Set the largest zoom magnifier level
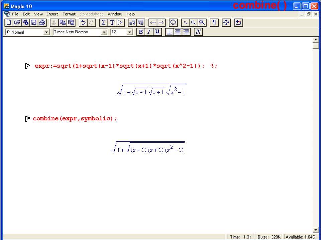Image resolution: width=321 pixels, height=240 pixels. coord(202,22)
